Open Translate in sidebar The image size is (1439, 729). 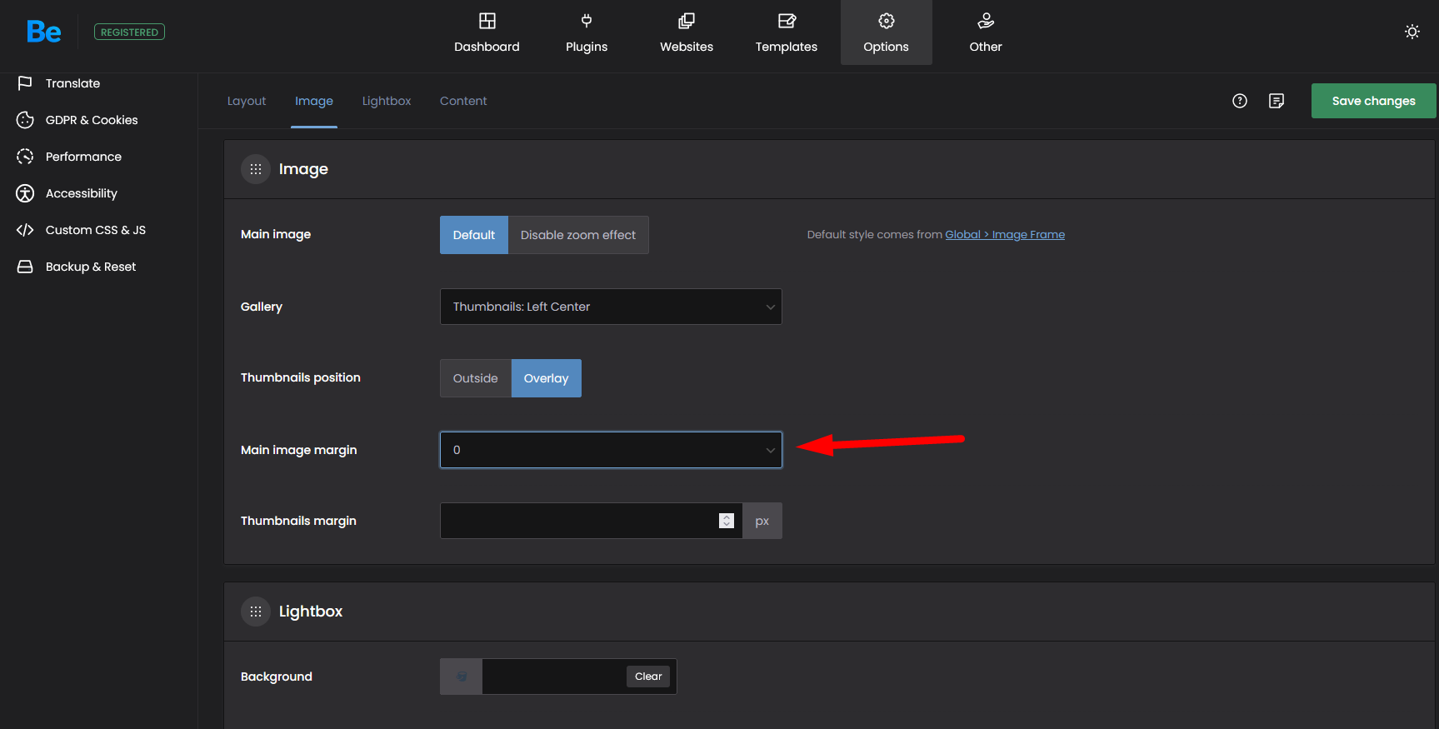(73, 83)
